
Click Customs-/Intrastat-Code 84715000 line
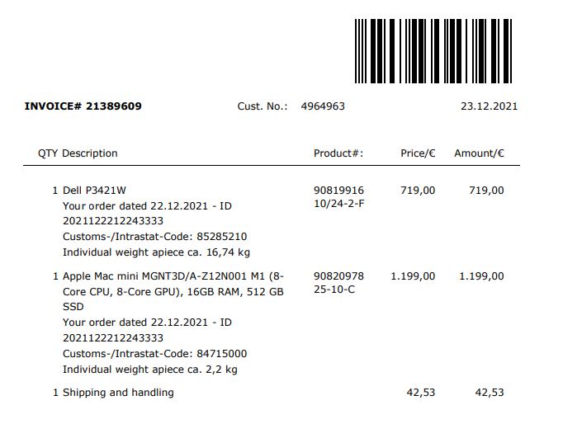click(x=154, y=354)
